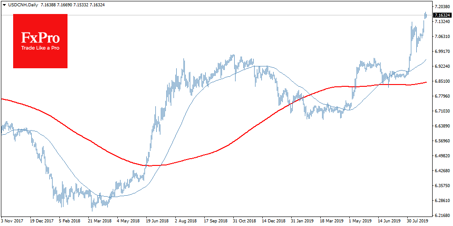Screen dimensions: 453x226
Task: Click the latest candlestick at chart's peak
Action: point(426,15)
